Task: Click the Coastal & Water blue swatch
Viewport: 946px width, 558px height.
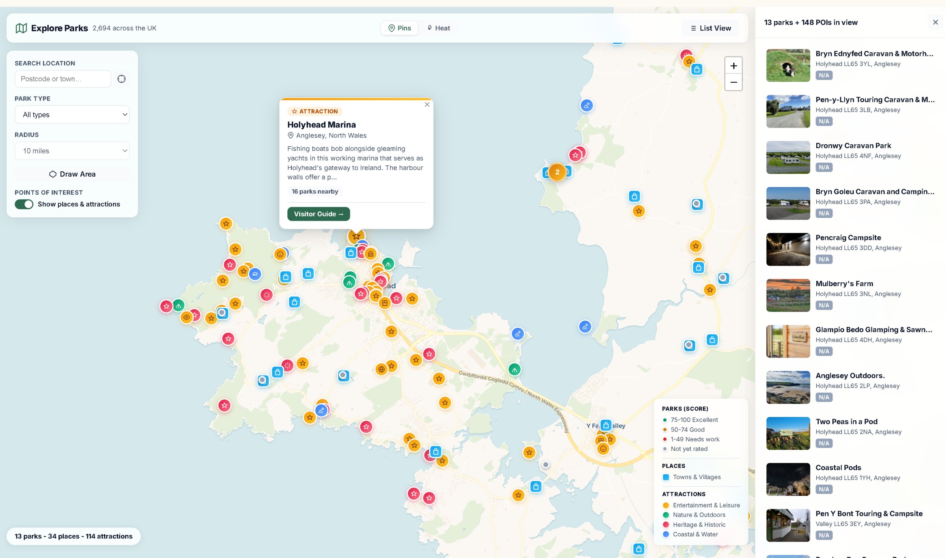Action: (x=666, y=534)
